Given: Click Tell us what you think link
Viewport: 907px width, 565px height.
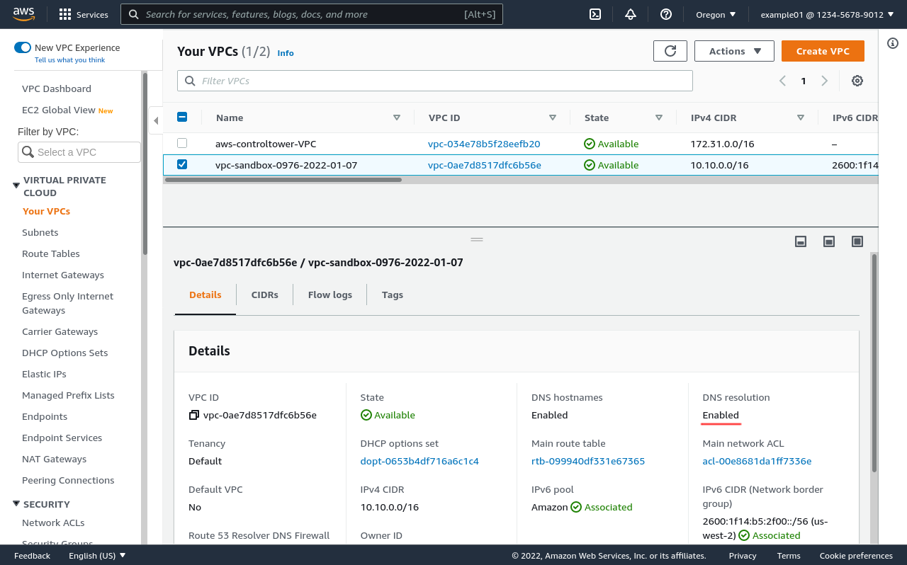Looking at the screenshot, I should tap(70, 60).
